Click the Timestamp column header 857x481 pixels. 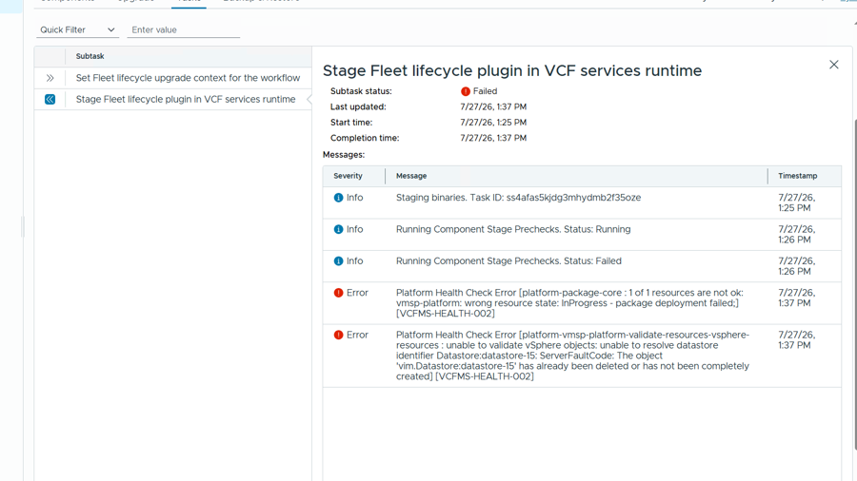(798, 176)
